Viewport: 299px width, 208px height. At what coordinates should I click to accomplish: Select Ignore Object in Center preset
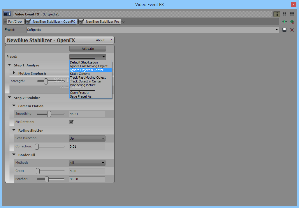[x=91, y=70]
